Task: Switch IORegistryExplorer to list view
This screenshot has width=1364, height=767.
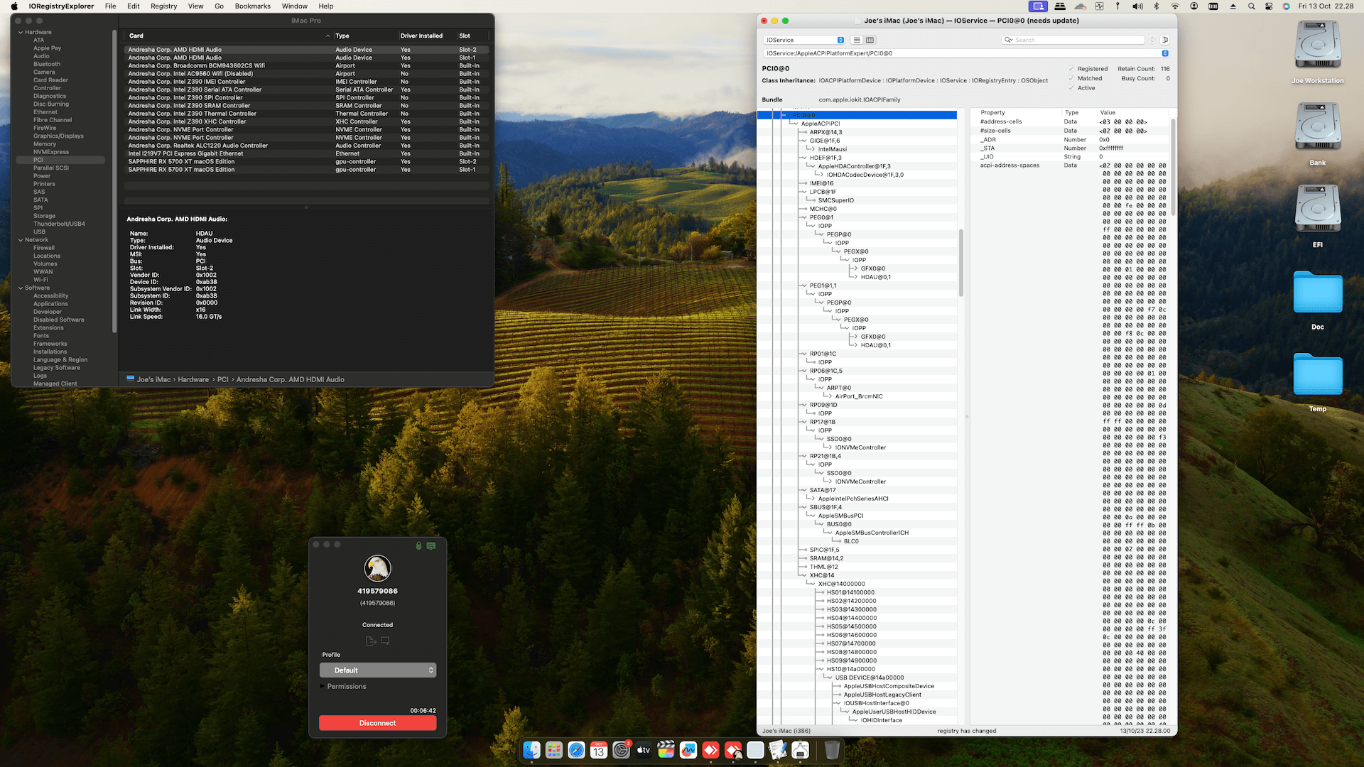Action: pos(857,40)
